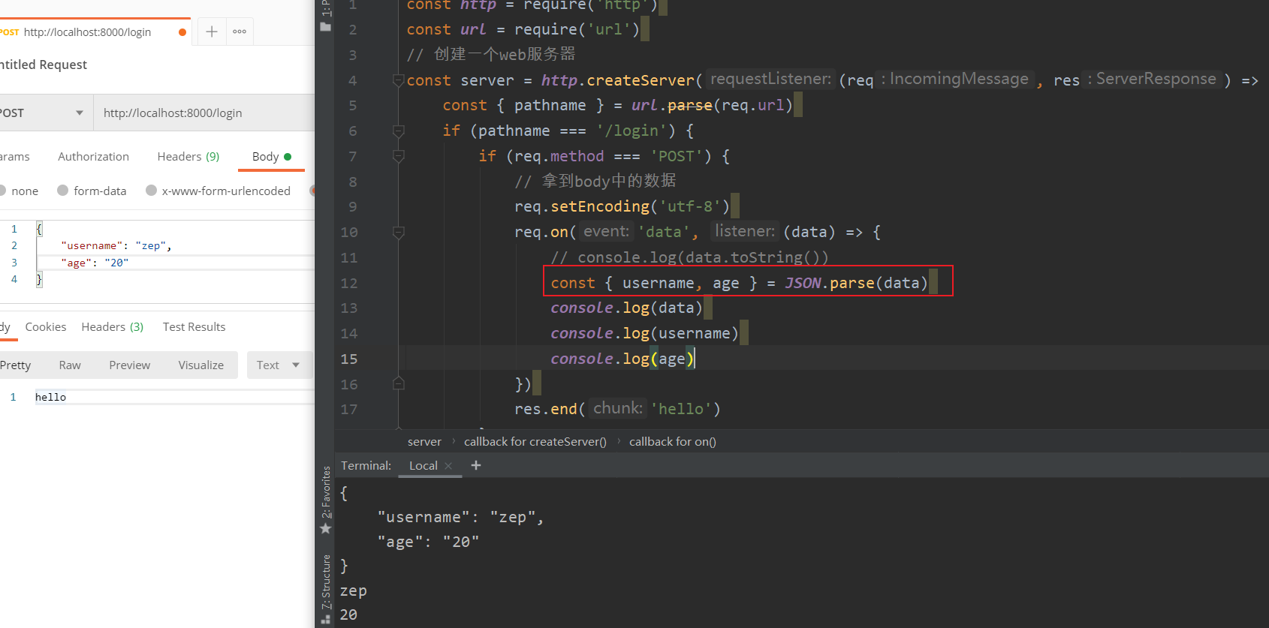
Task: Click zep output in terminal
Action: click(x=354, y=590)
